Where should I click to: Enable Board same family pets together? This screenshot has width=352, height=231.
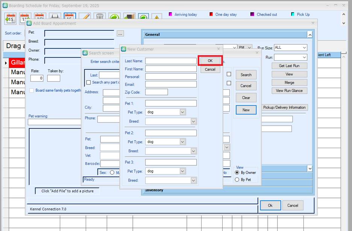coord(32,90)
